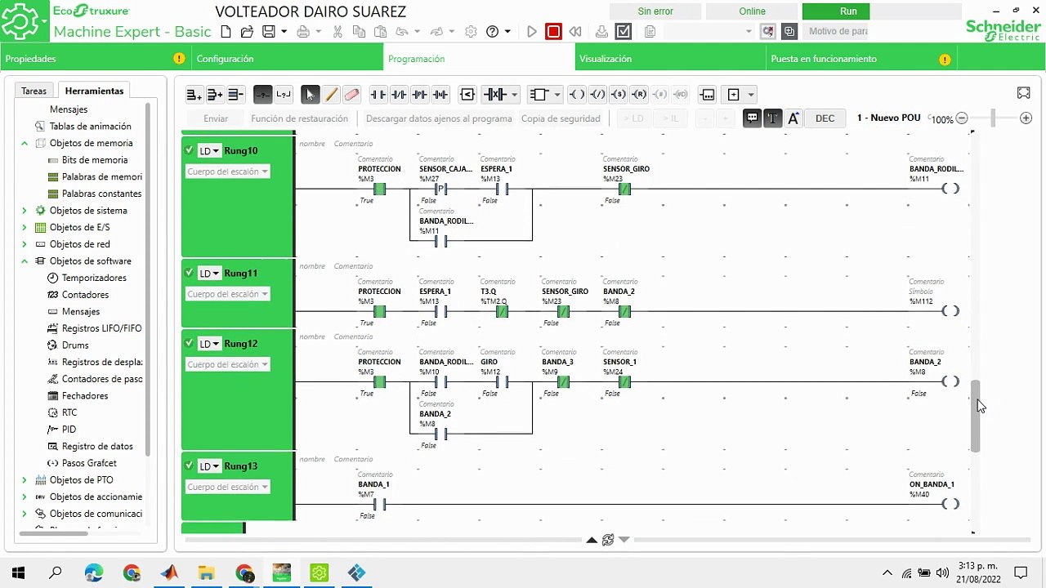The image size is (1046, 588).
Task: Click the Copia de seguridad button
Action: click(561, 118)
